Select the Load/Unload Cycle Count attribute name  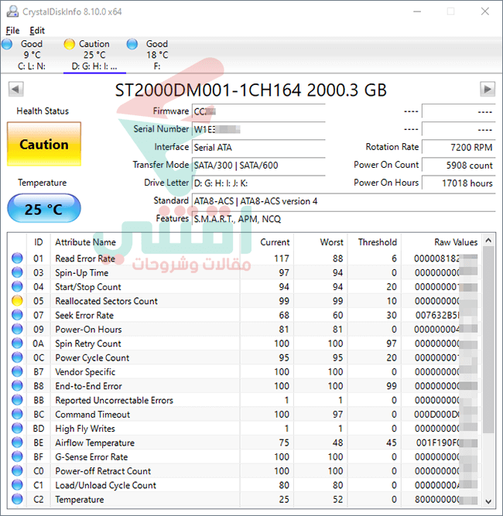pyautogui.click(x=106, y=485)
